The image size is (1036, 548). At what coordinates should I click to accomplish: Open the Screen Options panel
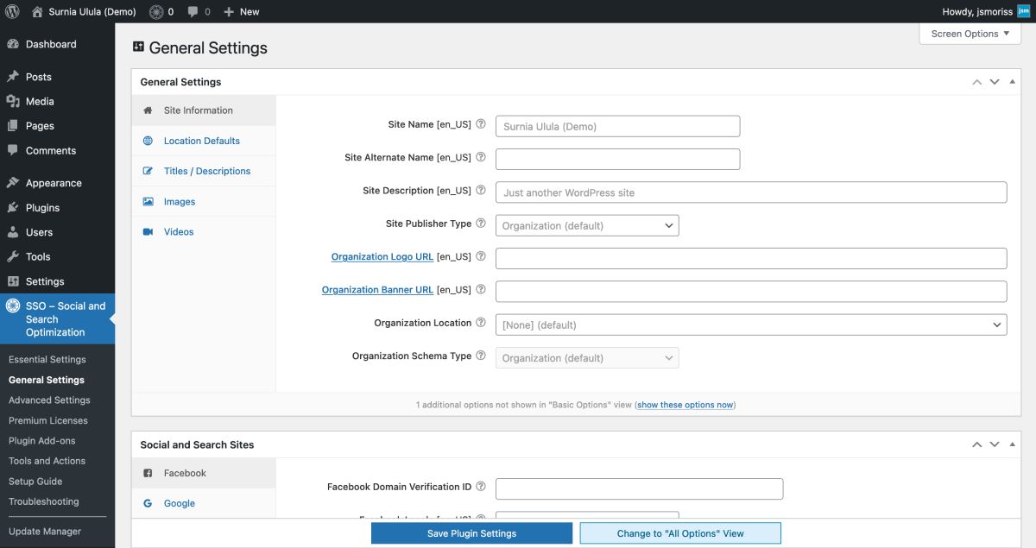pos(970,34)
